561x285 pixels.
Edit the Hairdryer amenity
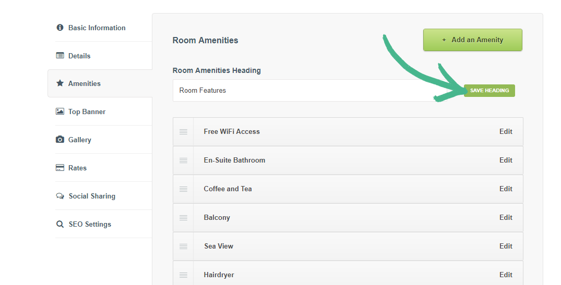tap(506, 275)
